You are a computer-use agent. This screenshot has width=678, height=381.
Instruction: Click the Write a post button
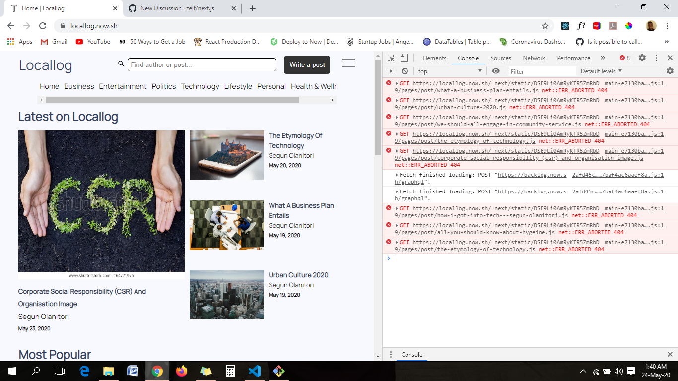[307, 64]
